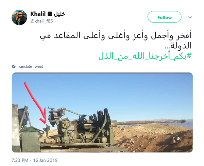Image resolution: width=204 pixels, height=166 pixels.
Task: Select the Translate Tweet link
Action: pyautogui.click(x=30, y=67)
